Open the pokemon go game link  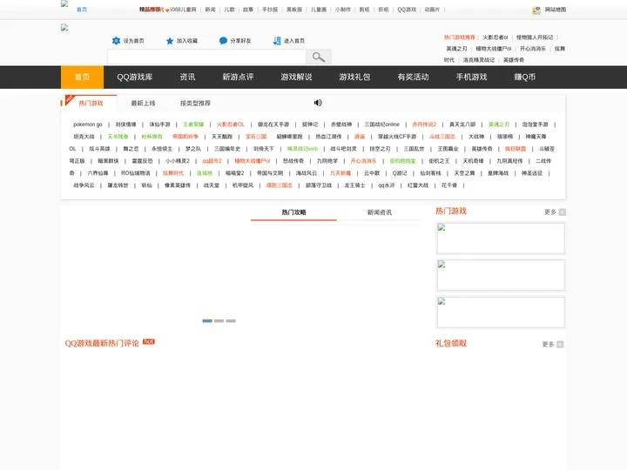pos(88,124)
